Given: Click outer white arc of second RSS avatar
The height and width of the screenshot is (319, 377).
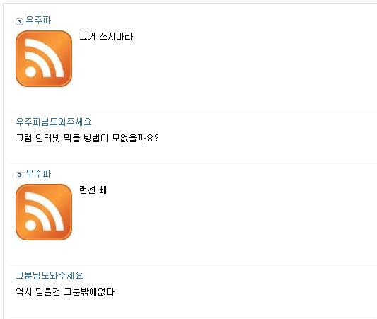Looking at the screenshot, I should pyautogui.click(x=52, y=206).
